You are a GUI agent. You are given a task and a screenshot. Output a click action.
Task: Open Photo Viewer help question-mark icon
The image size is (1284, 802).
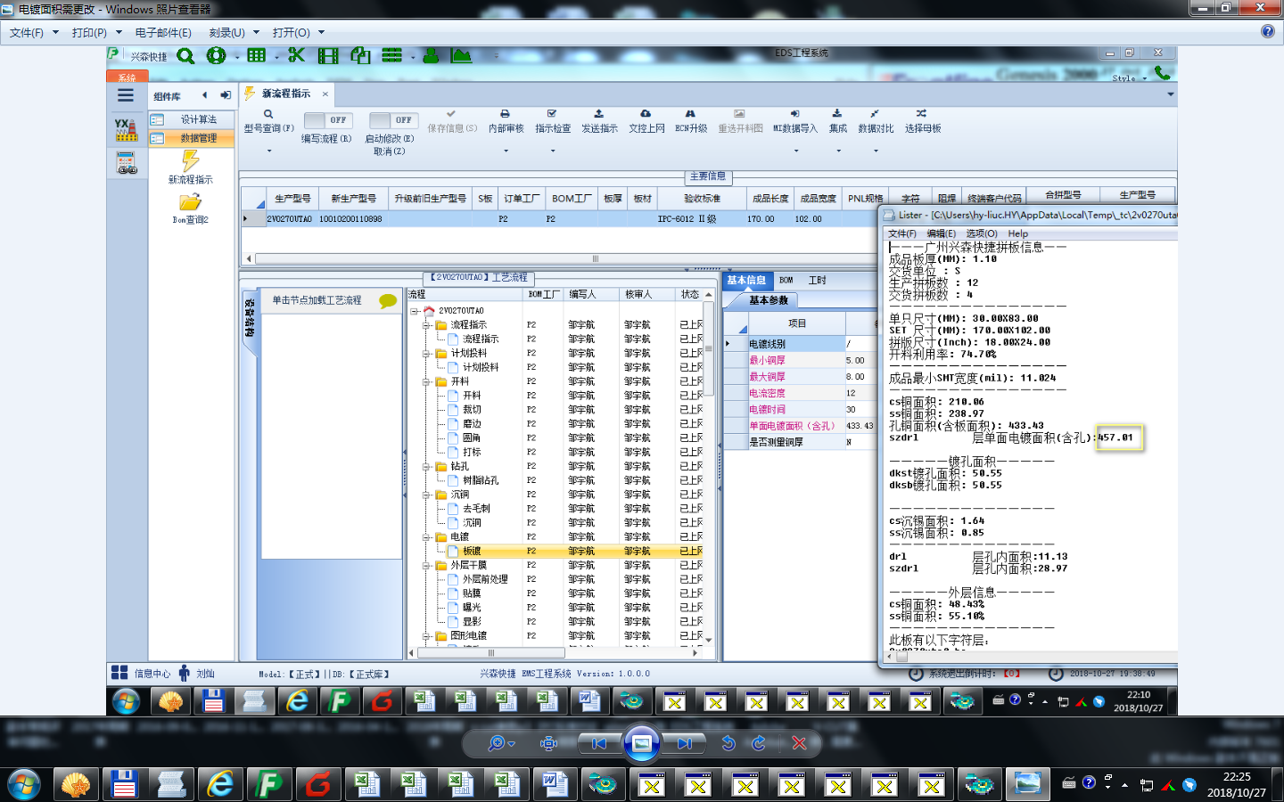pyautogui.click(x=1267, y=31)
